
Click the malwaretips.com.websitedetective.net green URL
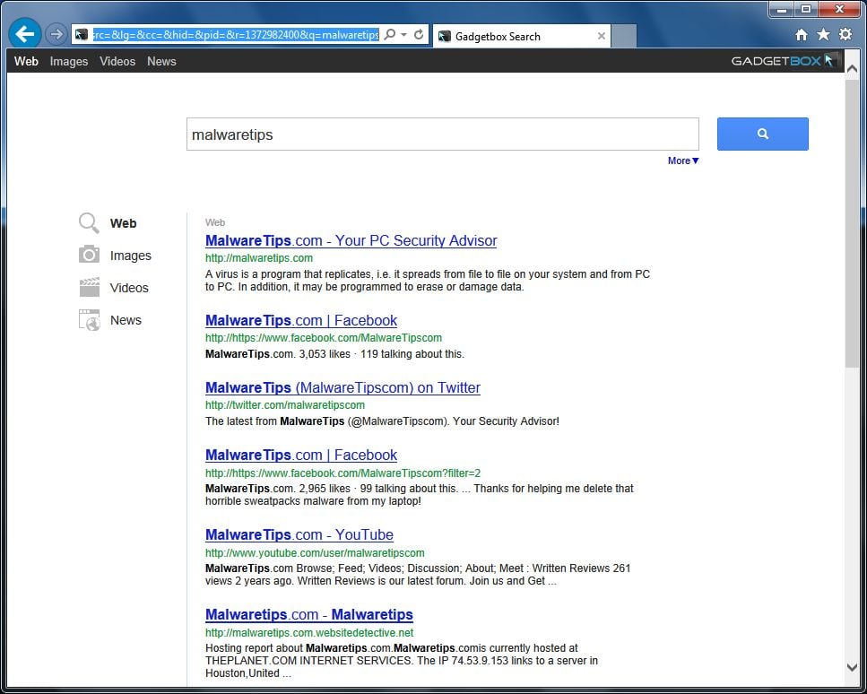tap(309, 633)
